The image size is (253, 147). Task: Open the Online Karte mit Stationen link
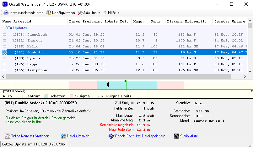30,136
